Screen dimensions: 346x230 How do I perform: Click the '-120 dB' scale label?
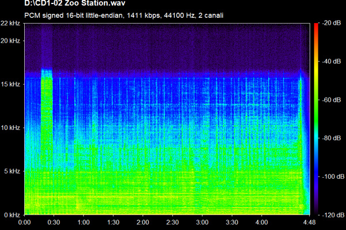[333, 215]
